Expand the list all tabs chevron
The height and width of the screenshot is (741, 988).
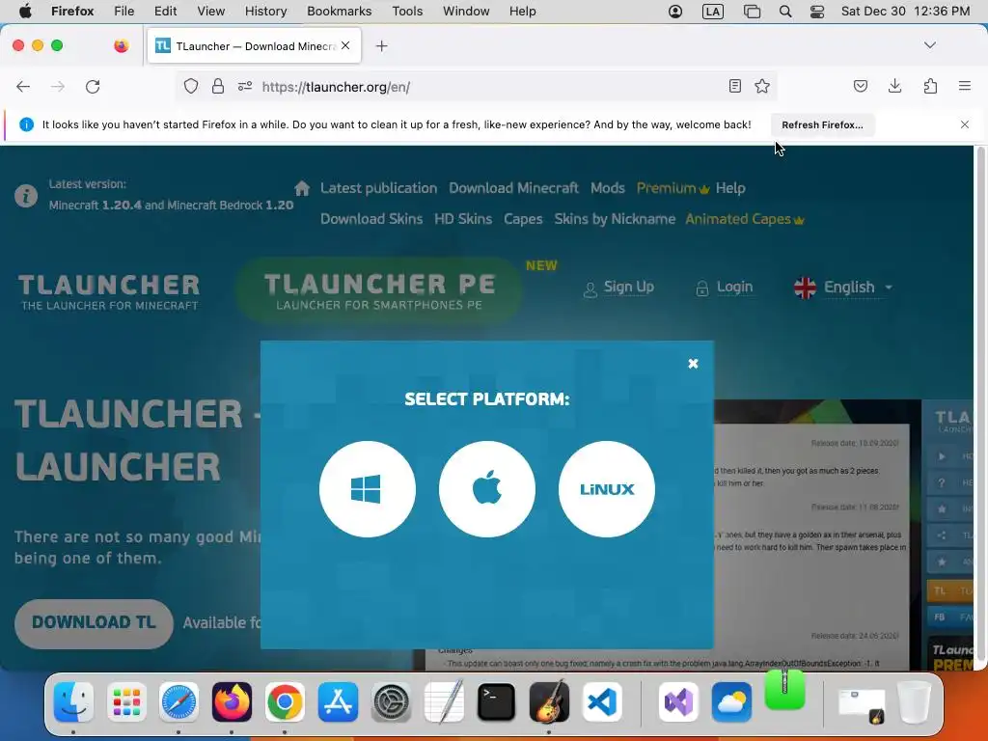click(930, 45)
